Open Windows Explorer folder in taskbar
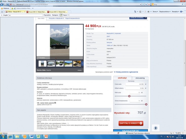186x139 pixels. point(17,137)
